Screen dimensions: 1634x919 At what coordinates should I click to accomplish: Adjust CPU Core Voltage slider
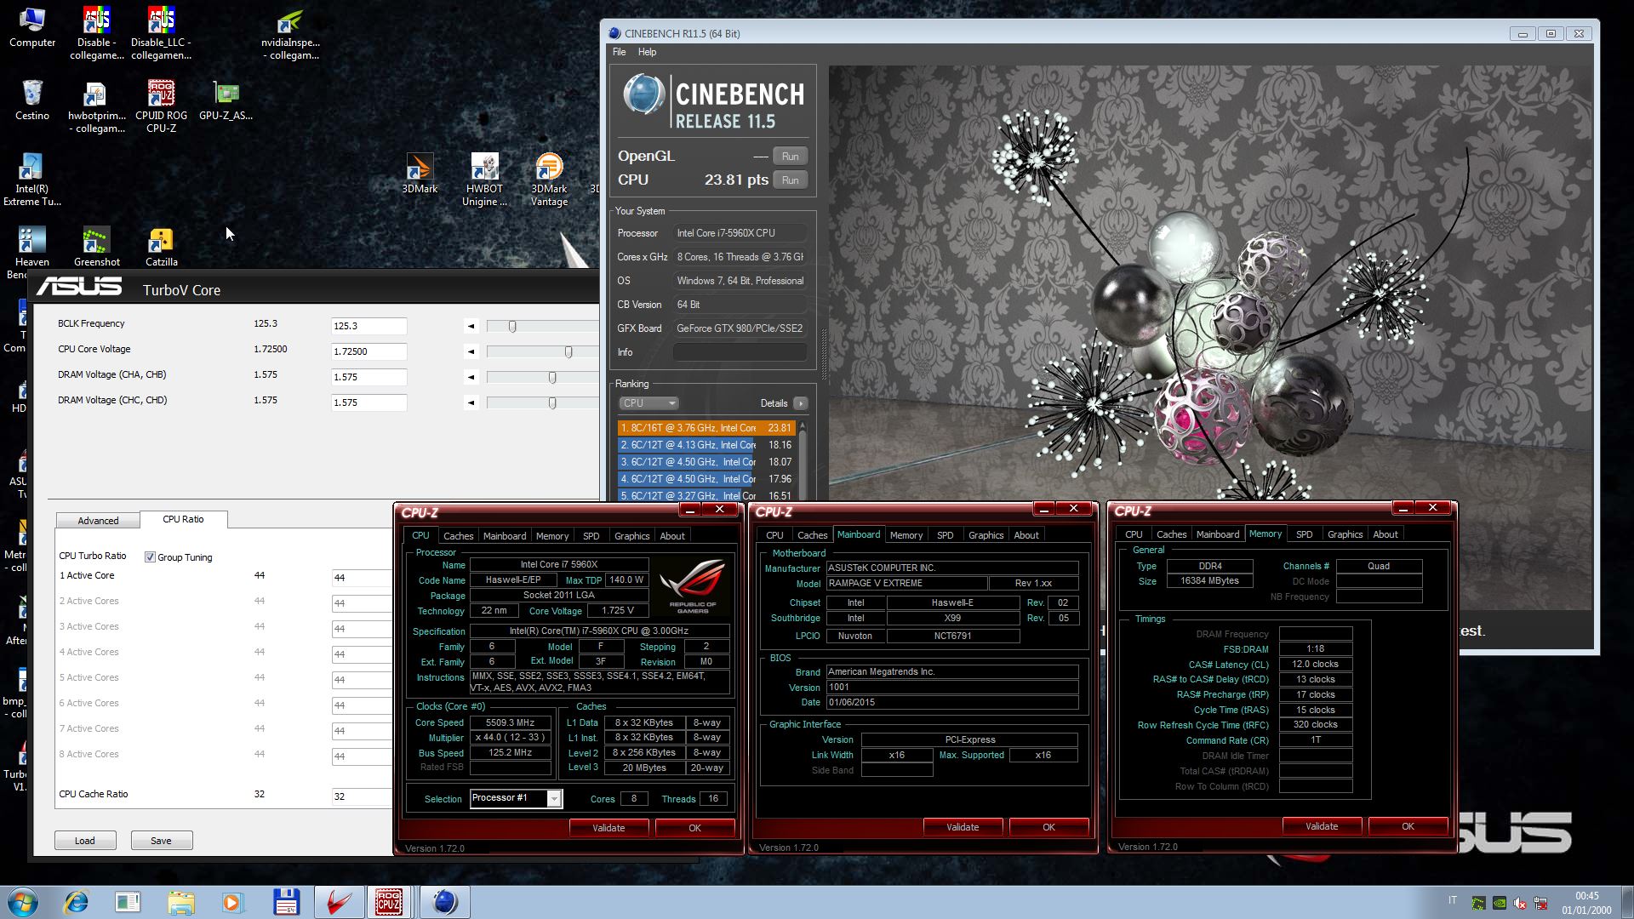click(568, 351)
